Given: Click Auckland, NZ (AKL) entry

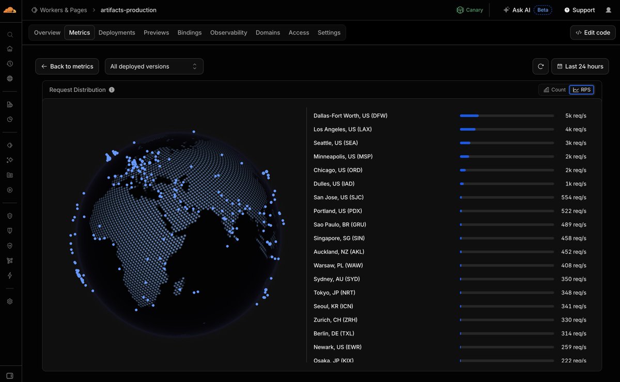Looking at the screenshot, I should [x=339, y=252].
